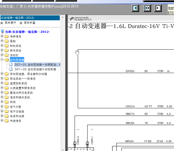Expand the 仪表装置和警告系统 folder

[2, 87]
